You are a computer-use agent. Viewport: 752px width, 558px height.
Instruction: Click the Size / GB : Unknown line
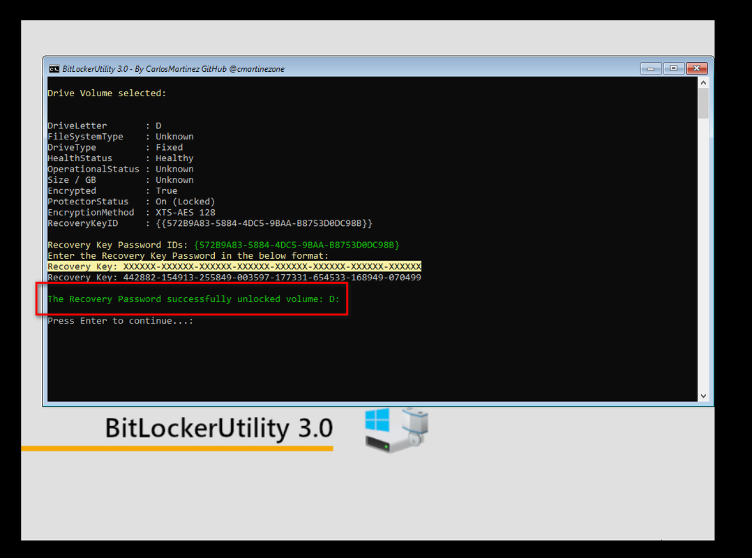(121, 180)
